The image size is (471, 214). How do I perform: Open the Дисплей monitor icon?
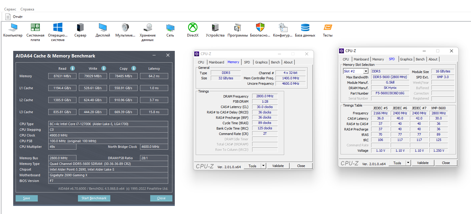(x=103, y=28)
